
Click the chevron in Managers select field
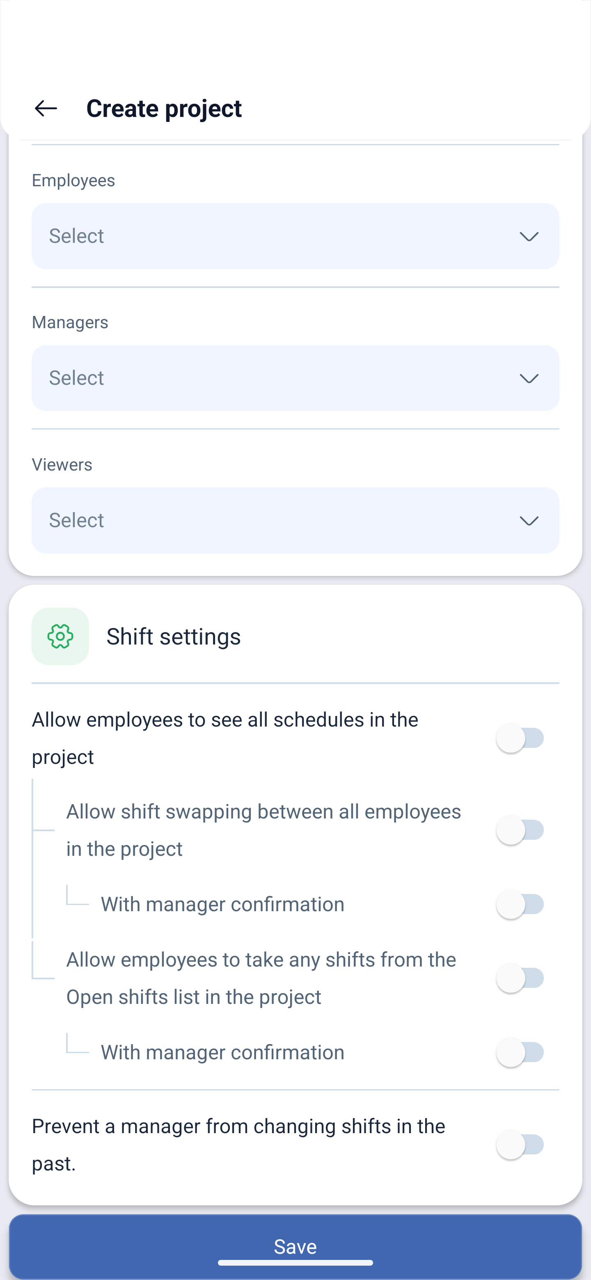pos(529,378)
